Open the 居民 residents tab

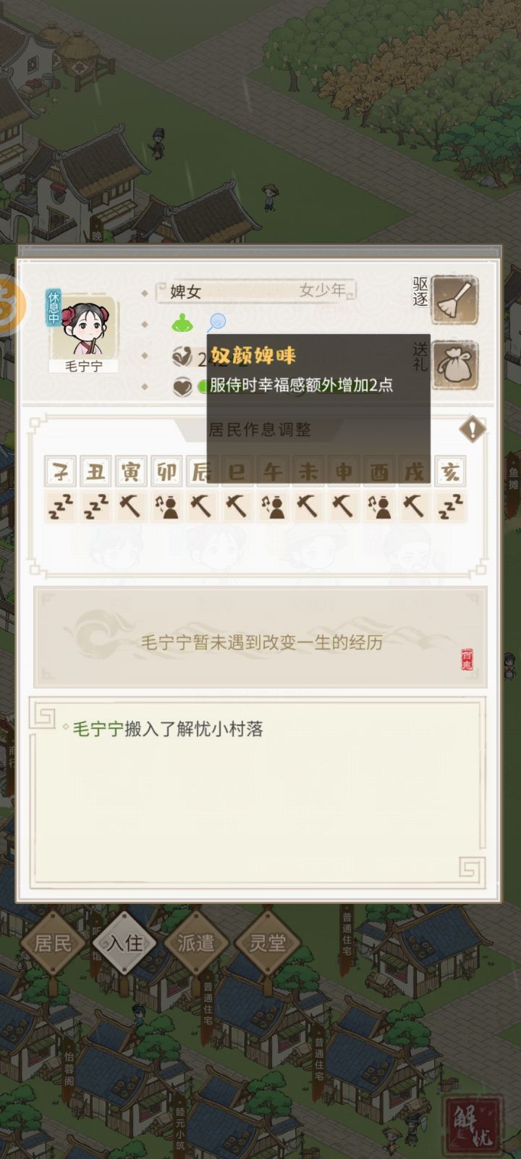[x=54, y=943]
